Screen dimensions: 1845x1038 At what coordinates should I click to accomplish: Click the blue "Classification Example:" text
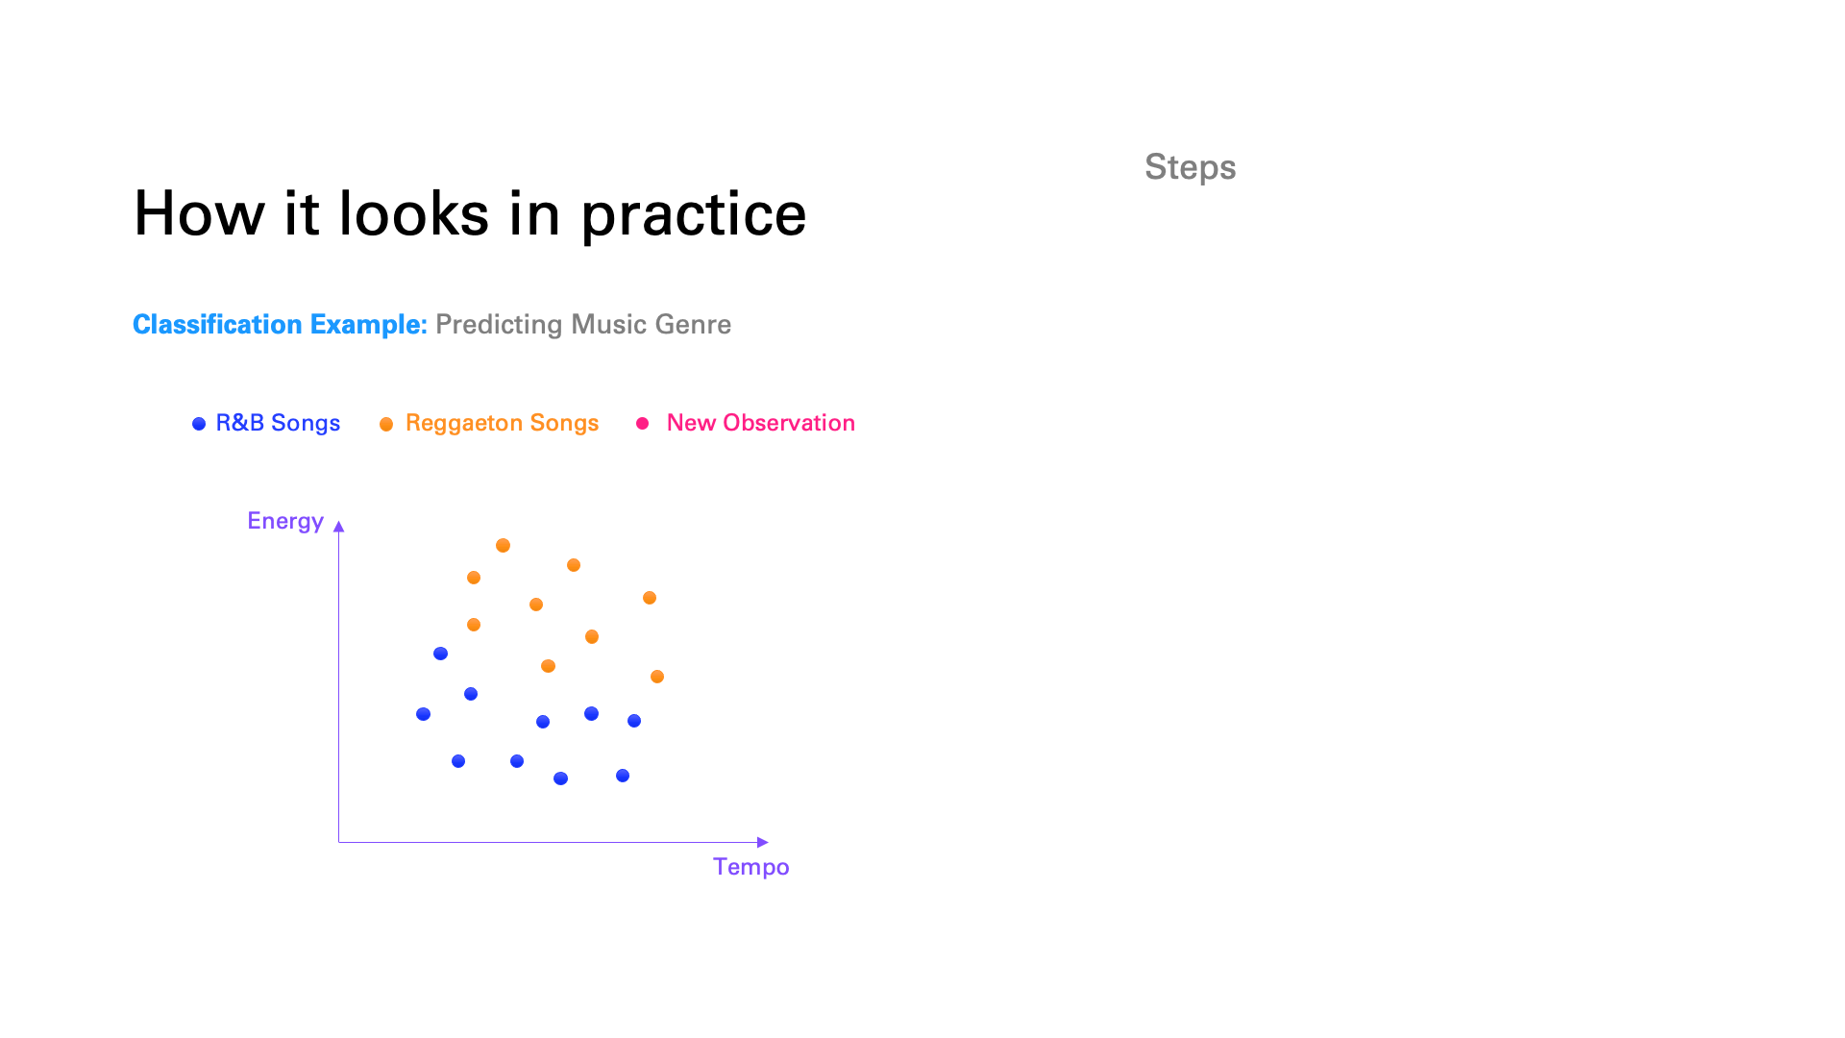pyautogui.click(x=280, y=325)
